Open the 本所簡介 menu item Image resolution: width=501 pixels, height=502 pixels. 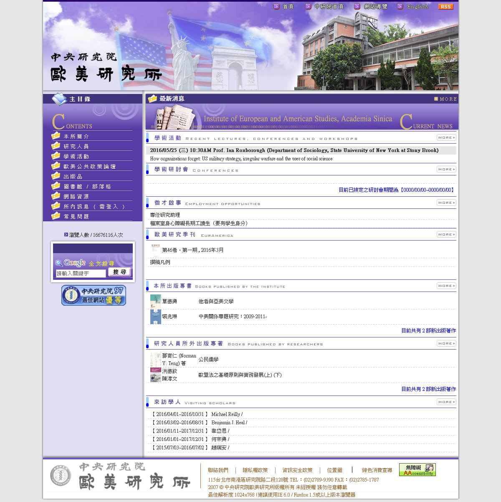[76, 137]
